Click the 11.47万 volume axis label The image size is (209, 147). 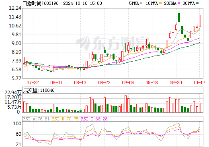(x=13, y=102)
